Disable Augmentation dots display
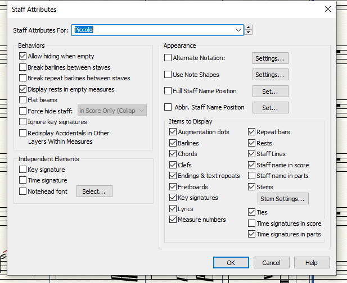Screen dimensions: 347x283 [x=173, y=132]
